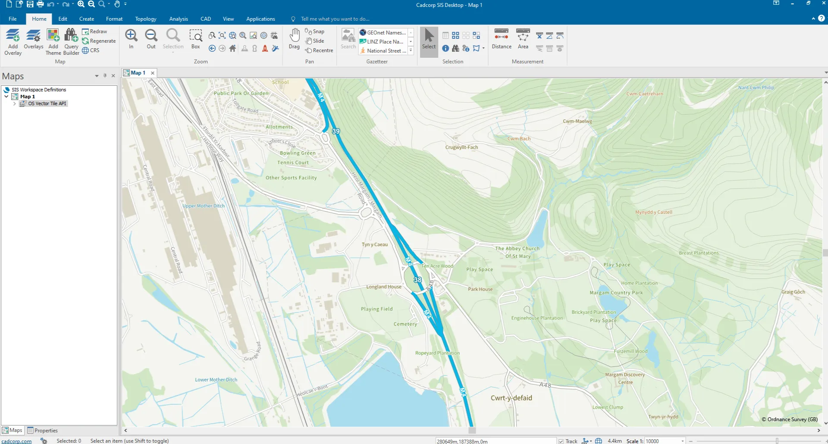Click the Redraw map button
Screen dimensions: 828x444
click(x=94, y=31)
